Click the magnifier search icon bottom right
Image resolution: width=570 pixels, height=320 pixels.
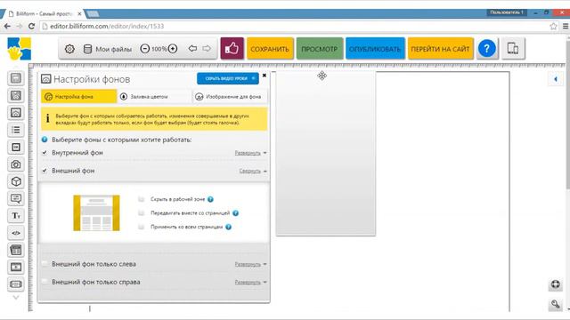555,304
